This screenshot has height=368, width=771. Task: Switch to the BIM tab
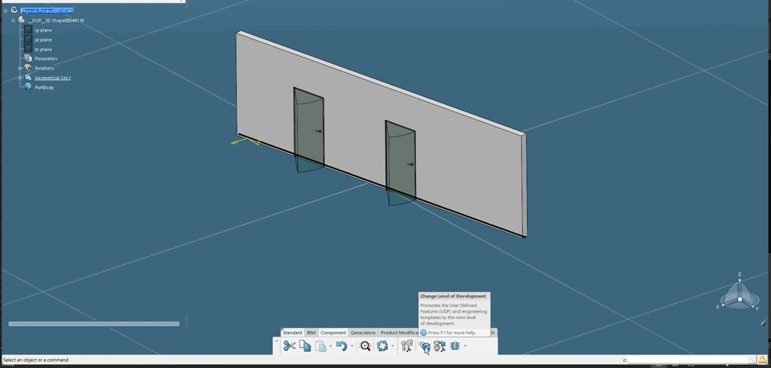tap(312, 333)
